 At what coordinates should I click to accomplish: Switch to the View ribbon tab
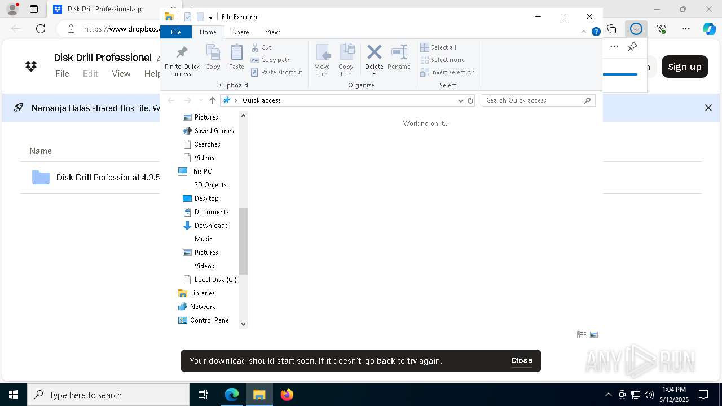[x=272, y=32]
